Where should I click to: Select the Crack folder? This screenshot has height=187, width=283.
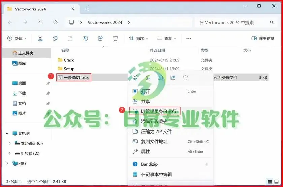pos(66,60)
